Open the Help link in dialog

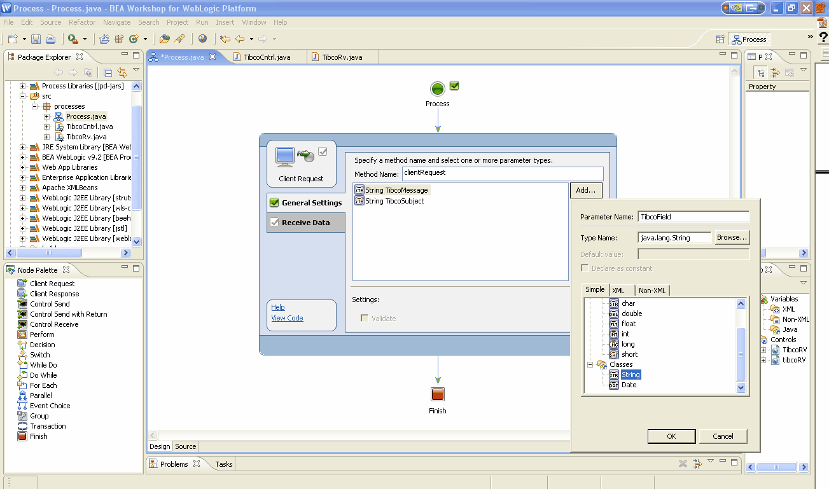coord(278,307)
